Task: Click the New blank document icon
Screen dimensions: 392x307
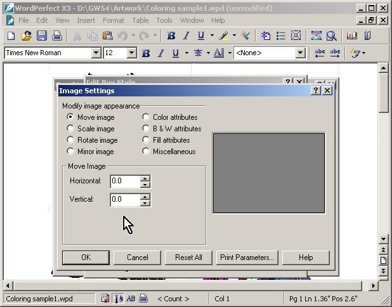Action: pos(11,36)
